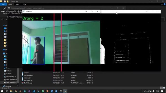
Task: Open File Explorer from taskbar
Action: pos(11,91)
